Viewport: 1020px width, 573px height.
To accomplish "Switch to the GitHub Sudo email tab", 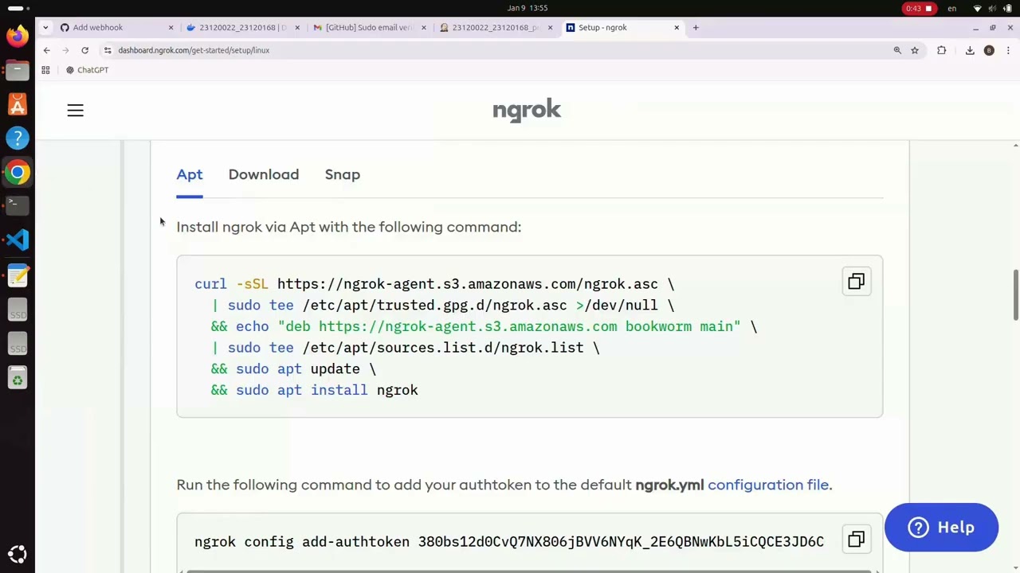I will click(369, 27).
